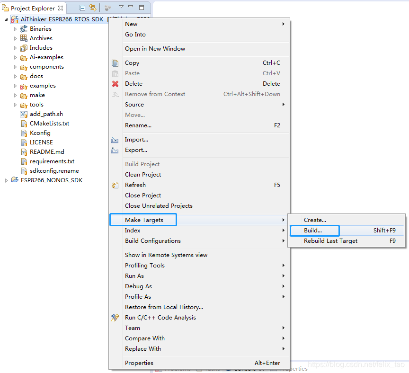Choose Create... in Make Targets submenu
409x373 pixels.
click(347, 220)
